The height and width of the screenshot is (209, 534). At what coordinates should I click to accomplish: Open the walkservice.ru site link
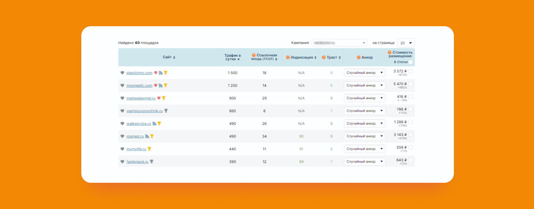pyautogui.click(x=139, y=124)
